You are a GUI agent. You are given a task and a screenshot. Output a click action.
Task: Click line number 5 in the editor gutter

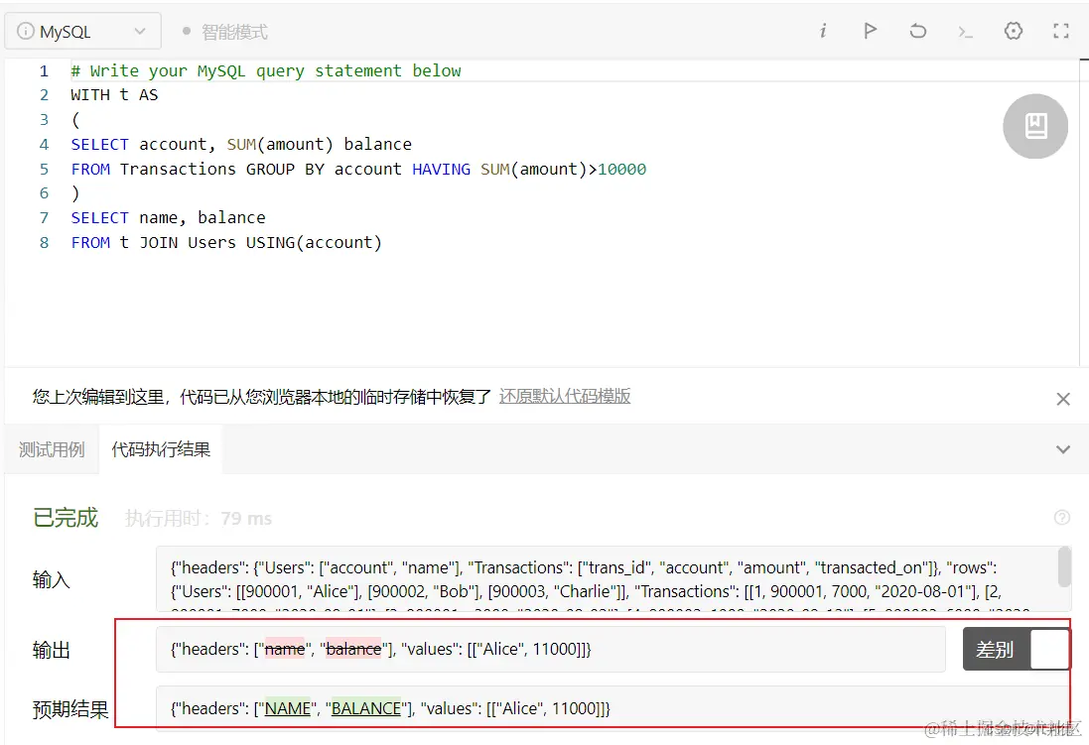point(44,170)
